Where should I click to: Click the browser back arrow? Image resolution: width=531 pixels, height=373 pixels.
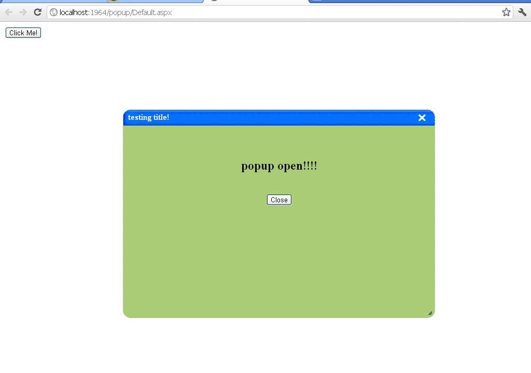[x=8, y=12]
